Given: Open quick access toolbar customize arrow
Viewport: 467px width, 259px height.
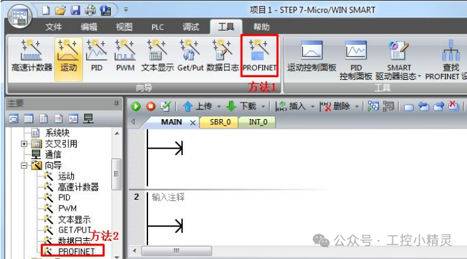Looking at the screenshot, I should point(126,9).
